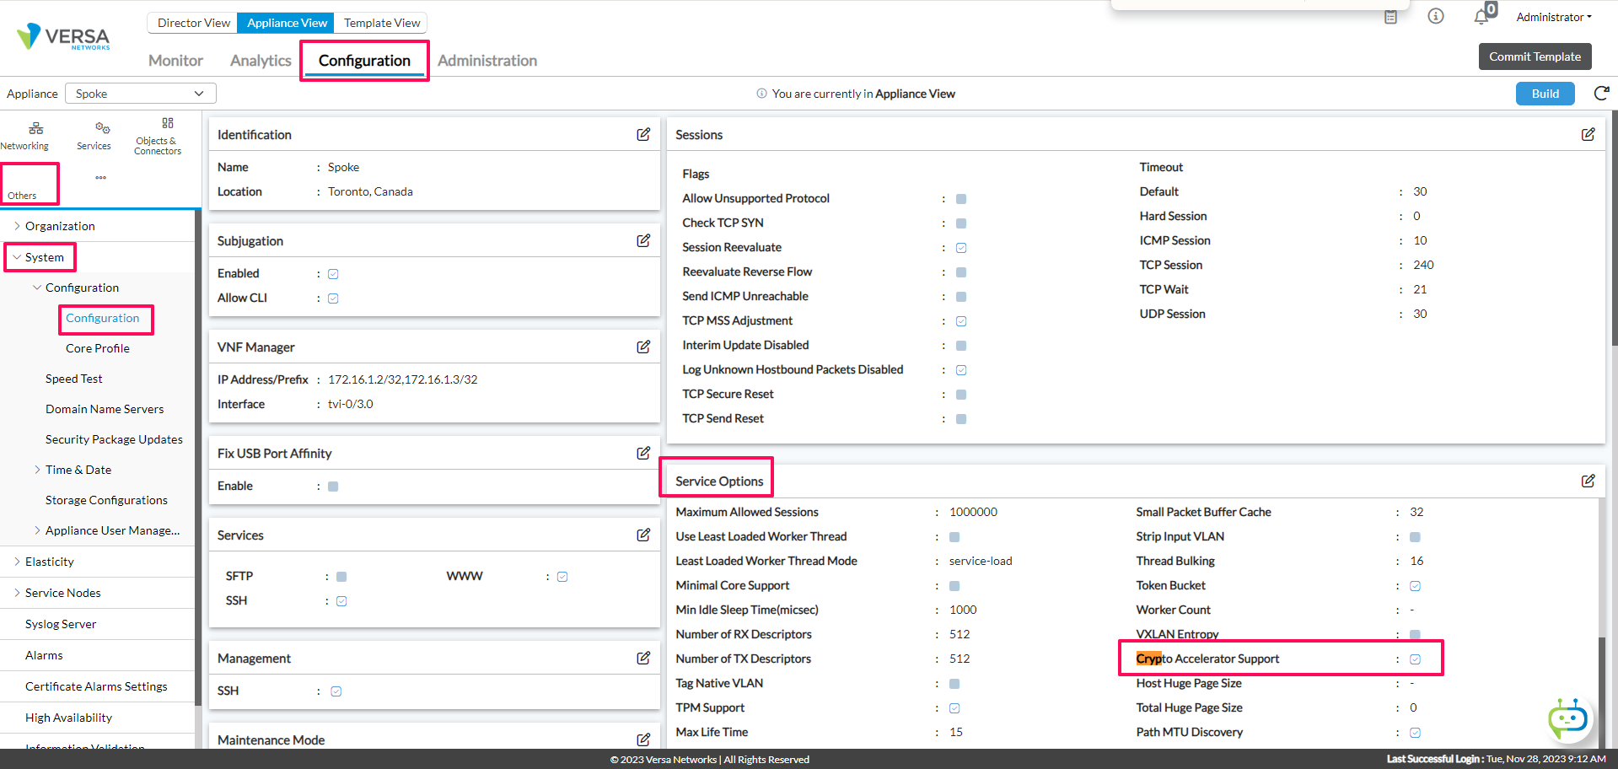
Task: Toggle Check TCP SYN checkbox
Action: tap(961, 223)
